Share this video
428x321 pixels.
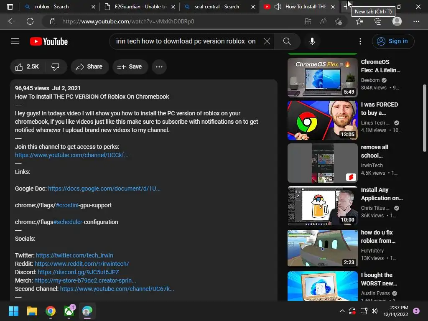coord(89,66)
